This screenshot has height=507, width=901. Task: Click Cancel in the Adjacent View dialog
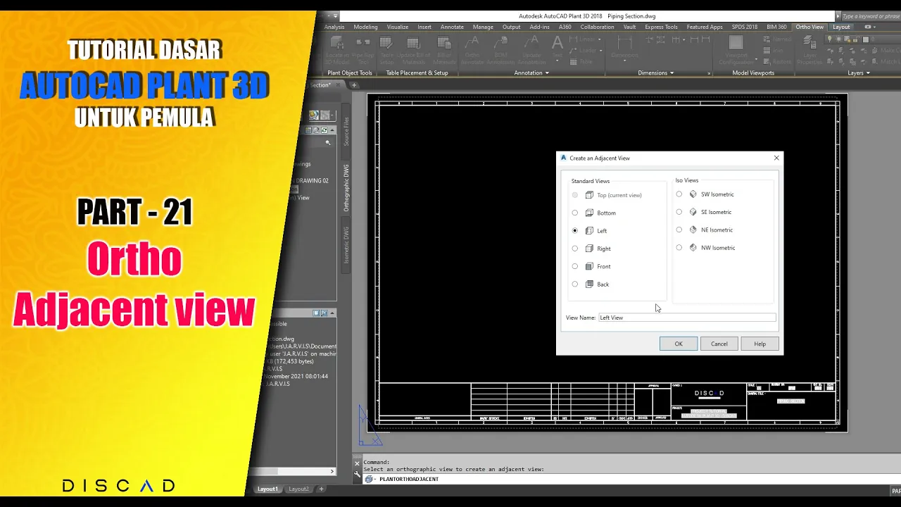(719, 344)
